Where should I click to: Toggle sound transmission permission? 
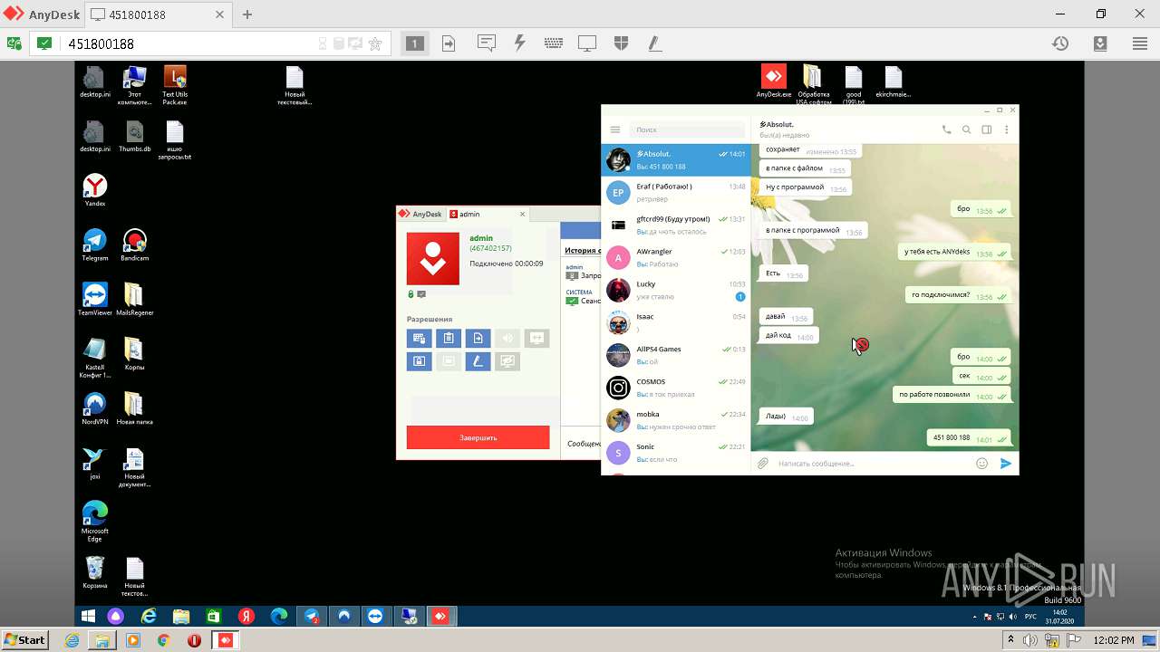coord(507,338)
